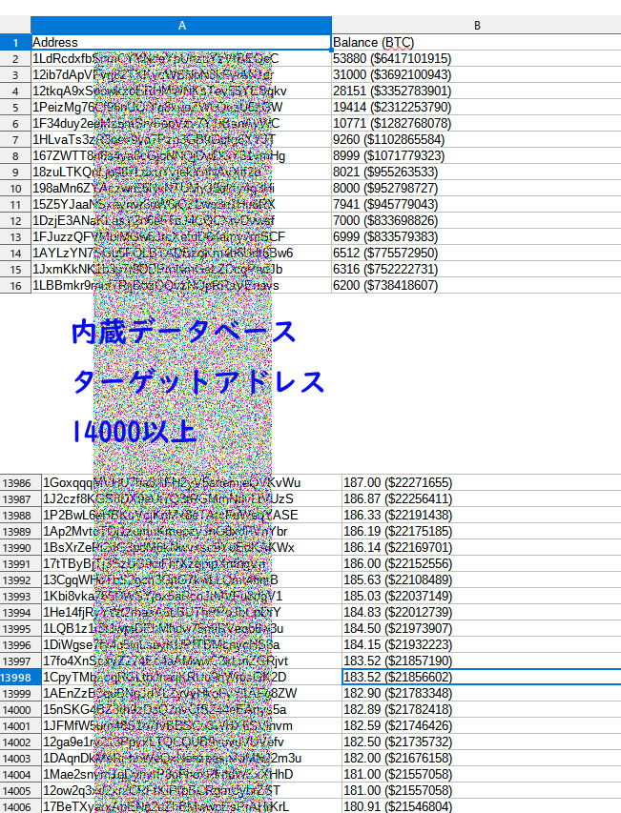This screenshot has width=621, height=813.
Task: Select the cell with 6200 ($738418607)
Action: [x=476, y=285]
